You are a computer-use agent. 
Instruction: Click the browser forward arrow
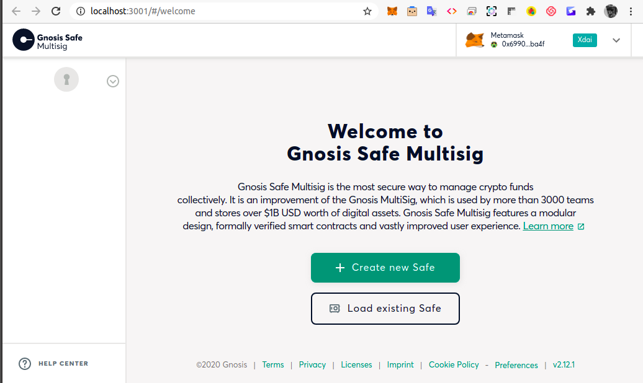coord(36,11)
